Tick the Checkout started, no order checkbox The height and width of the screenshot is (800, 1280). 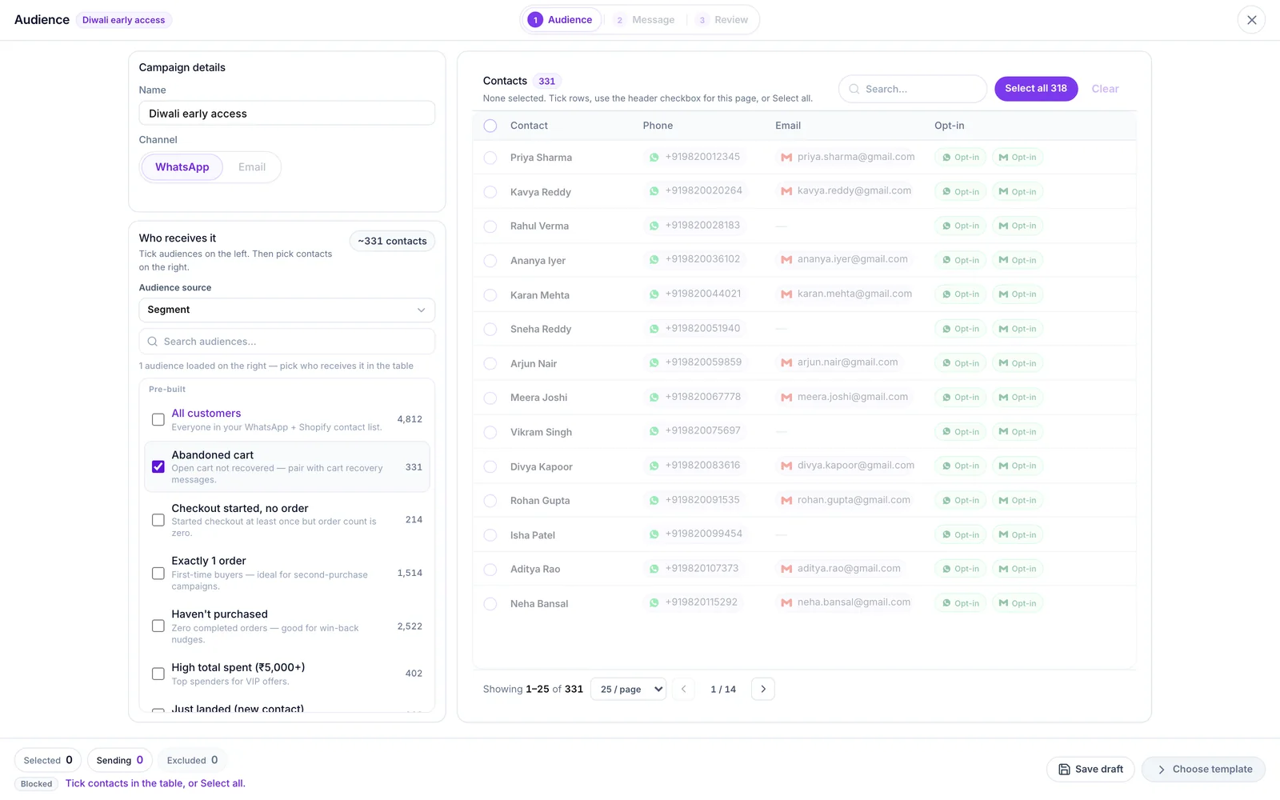158,520
